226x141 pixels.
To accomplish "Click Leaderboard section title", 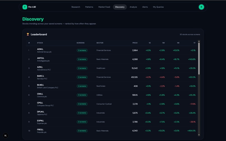I will coord(39,34).
